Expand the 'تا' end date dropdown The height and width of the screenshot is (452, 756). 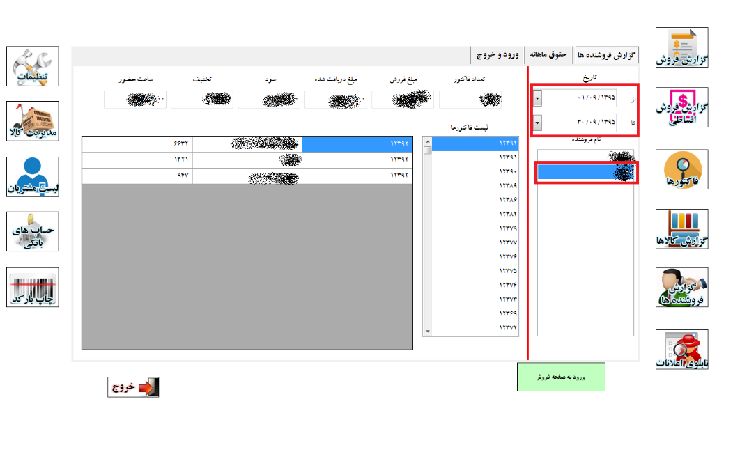(537, 123)
